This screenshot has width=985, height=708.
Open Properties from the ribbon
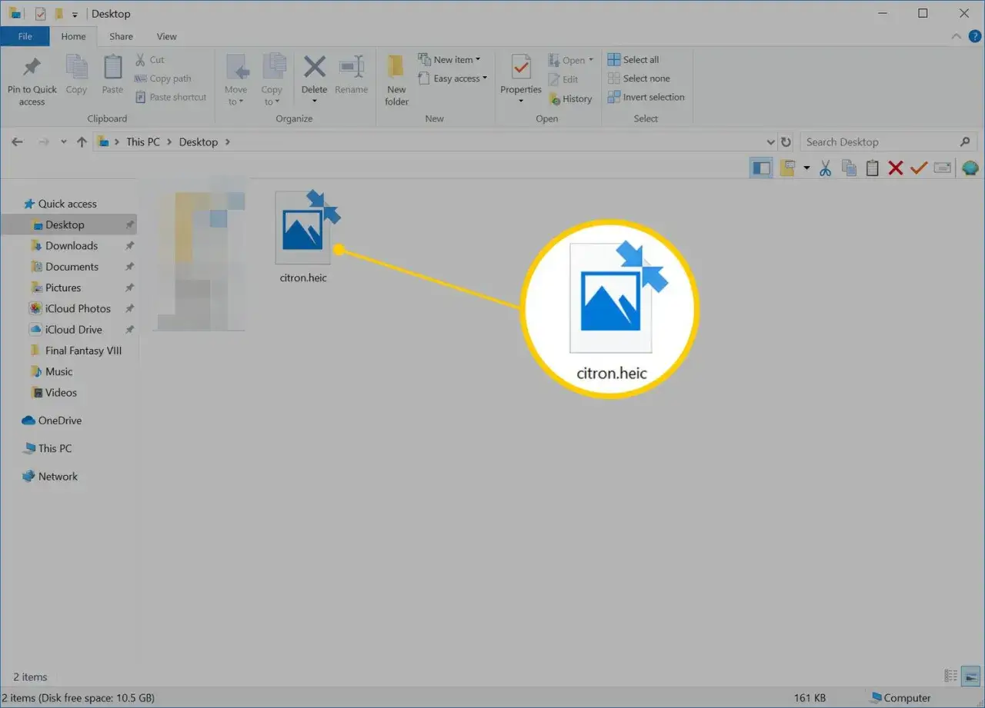click(x=521, y=80)
